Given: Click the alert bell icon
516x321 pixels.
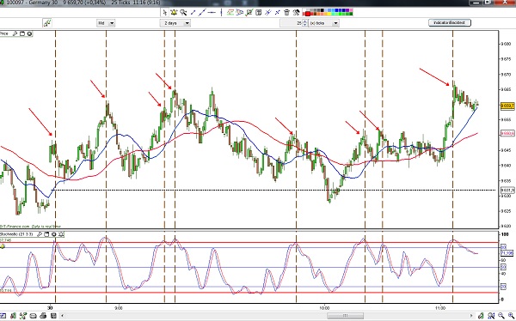Looking at the screenshot, I should 174,13.
